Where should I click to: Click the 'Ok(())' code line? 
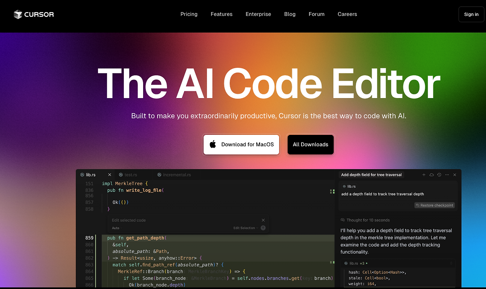pos(121,202)
